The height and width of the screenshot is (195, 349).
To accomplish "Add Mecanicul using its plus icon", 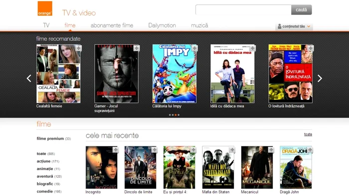I will (271, 150).
